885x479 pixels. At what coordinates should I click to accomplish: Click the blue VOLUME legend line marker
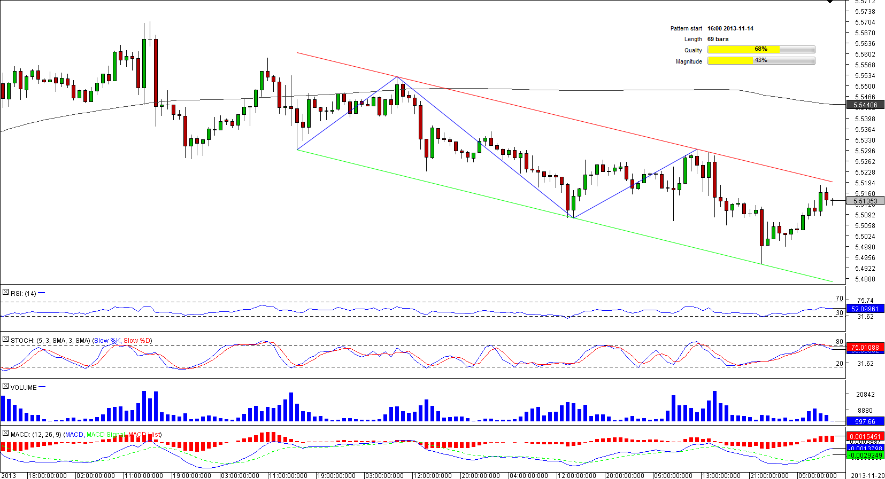tap(42, 387)
